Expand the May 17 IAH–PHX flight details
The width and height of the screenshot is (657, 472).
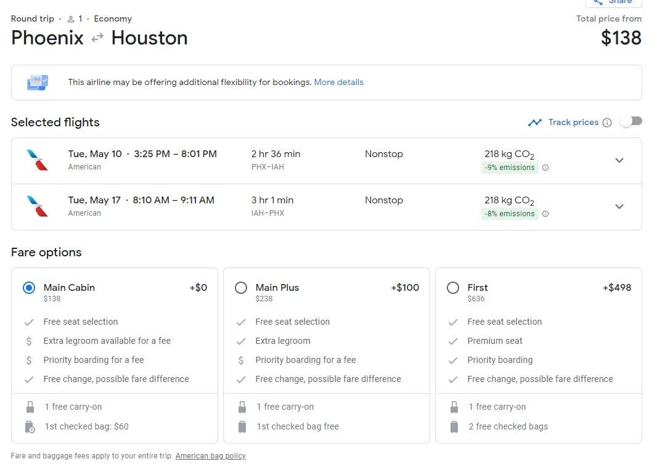(x=619, y=206)
